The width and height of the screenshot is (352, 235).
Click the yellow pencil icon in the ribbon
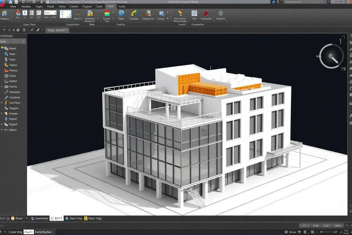pos(180,13)
